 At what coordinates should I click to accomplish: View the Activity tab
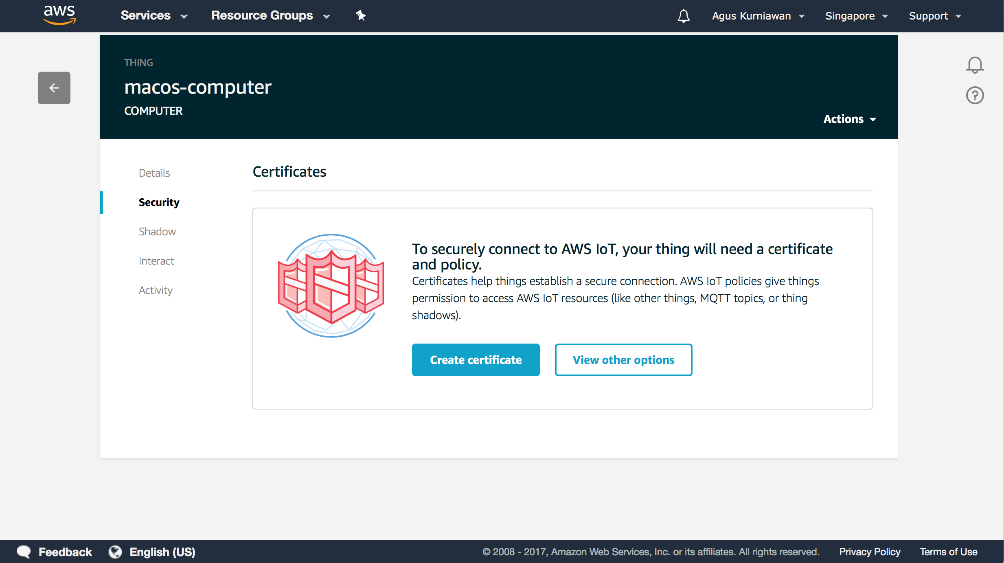tap(156, 290)
